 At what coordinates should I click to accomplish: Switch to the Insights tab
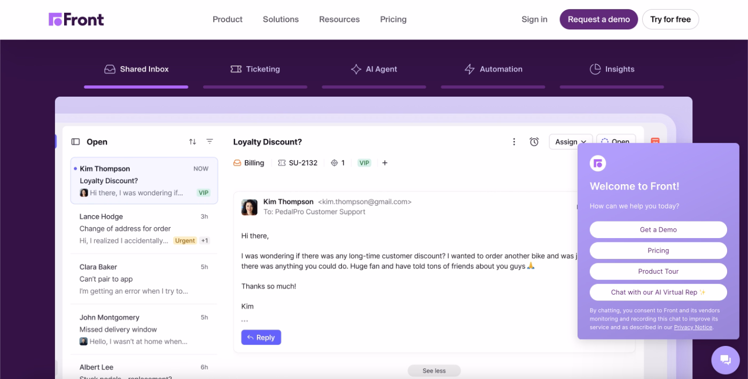[612, 69]
